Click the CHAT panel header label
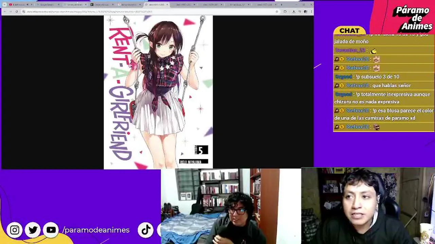Image resolution: width=435 pixels, height=244 pixels. (x=349, y=30)
